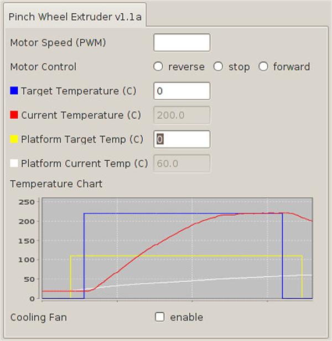Screen dimensions: 332x341
Task: Click the Motor Speed (PWM) input field
Action: tap(181, 43)
